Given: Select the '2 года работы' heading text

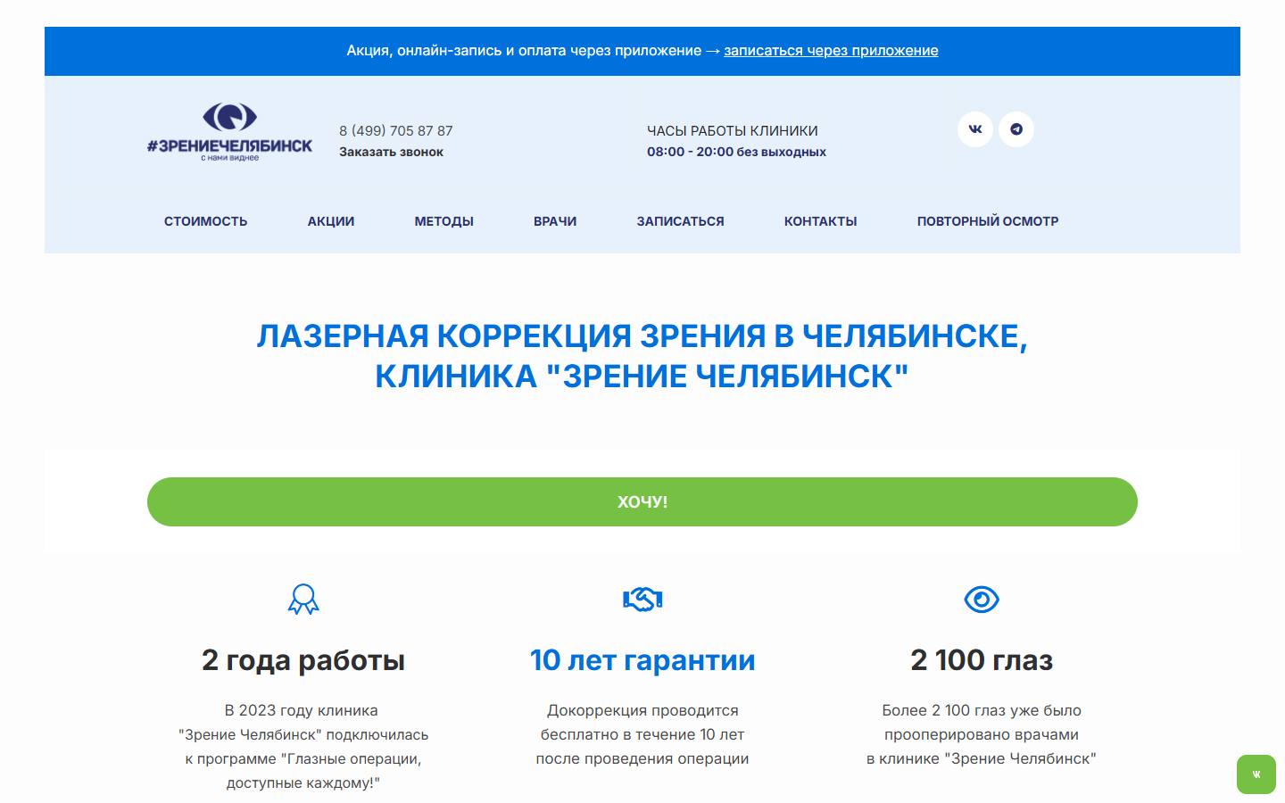Looking at the screenshot, I should coord(303,660).
